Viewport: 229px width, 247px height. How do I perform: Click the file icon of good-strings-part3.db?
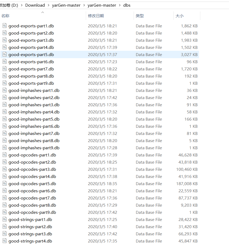tap(5, 234)
